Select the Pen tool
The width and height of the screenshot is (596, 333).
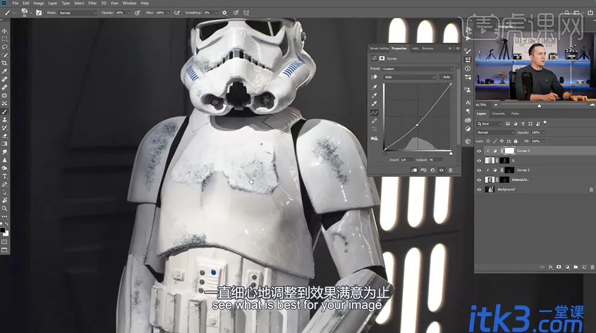[5, 184]
